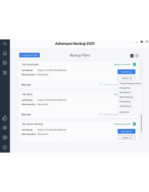Open More Info link for My Music
149x192 pixels.
pyautogui.click(x=26, y=114)
